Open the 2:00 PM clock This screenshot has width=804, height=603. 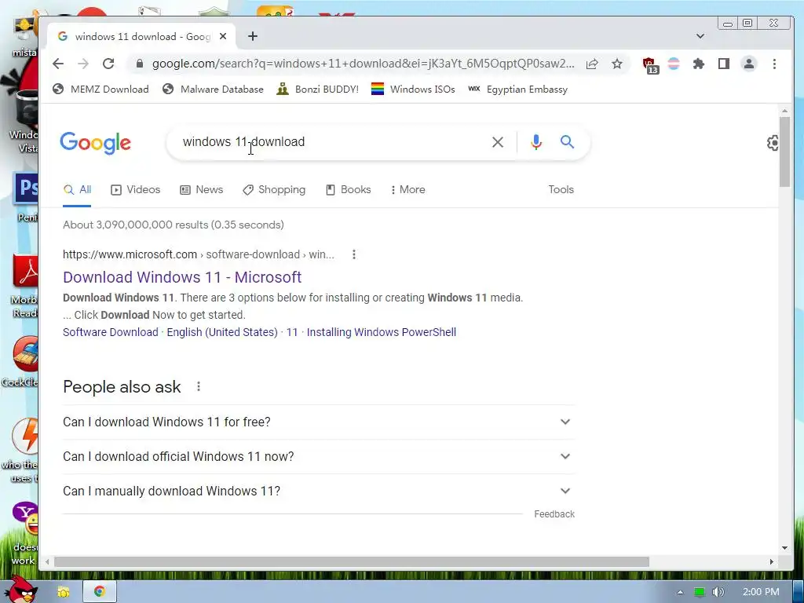761,592
